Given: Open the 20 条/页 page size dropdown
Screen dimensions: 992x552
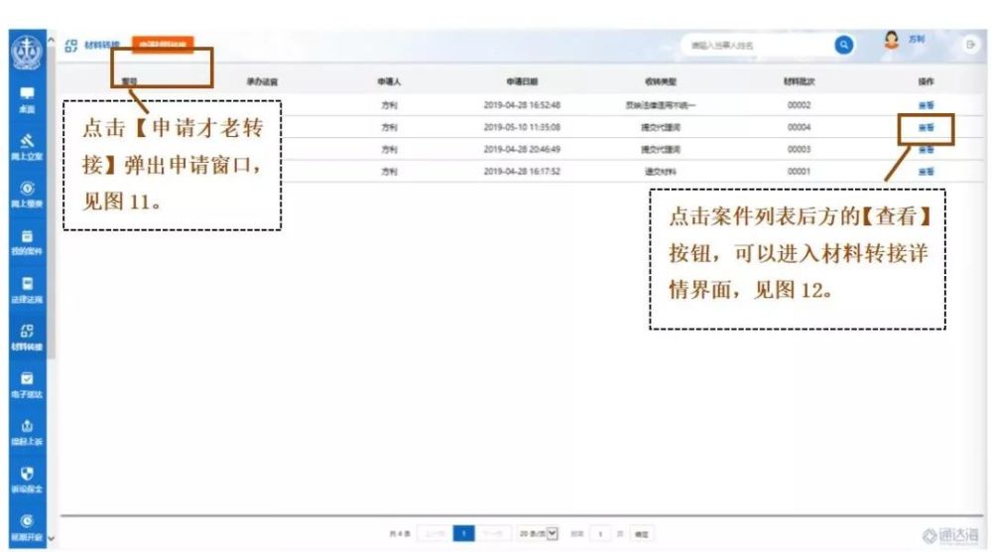Looking at the screenshot, I should coord(538,534).
